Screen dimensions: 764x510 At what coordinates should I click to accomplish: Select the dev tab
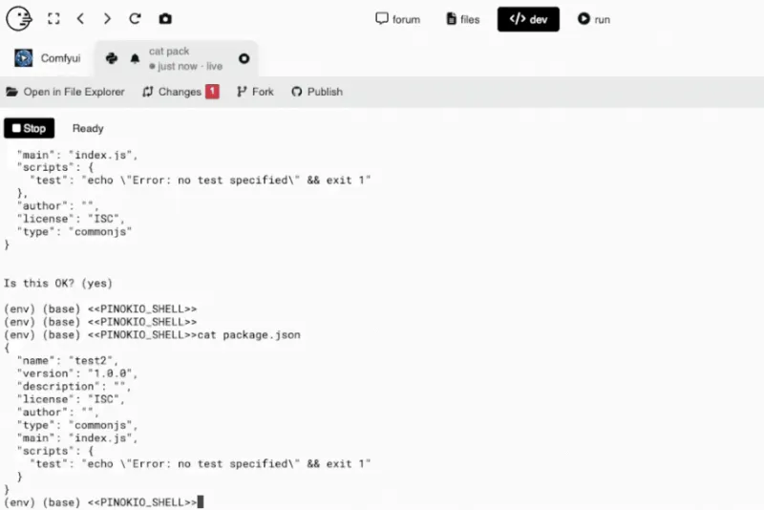[x=528, y=19]
